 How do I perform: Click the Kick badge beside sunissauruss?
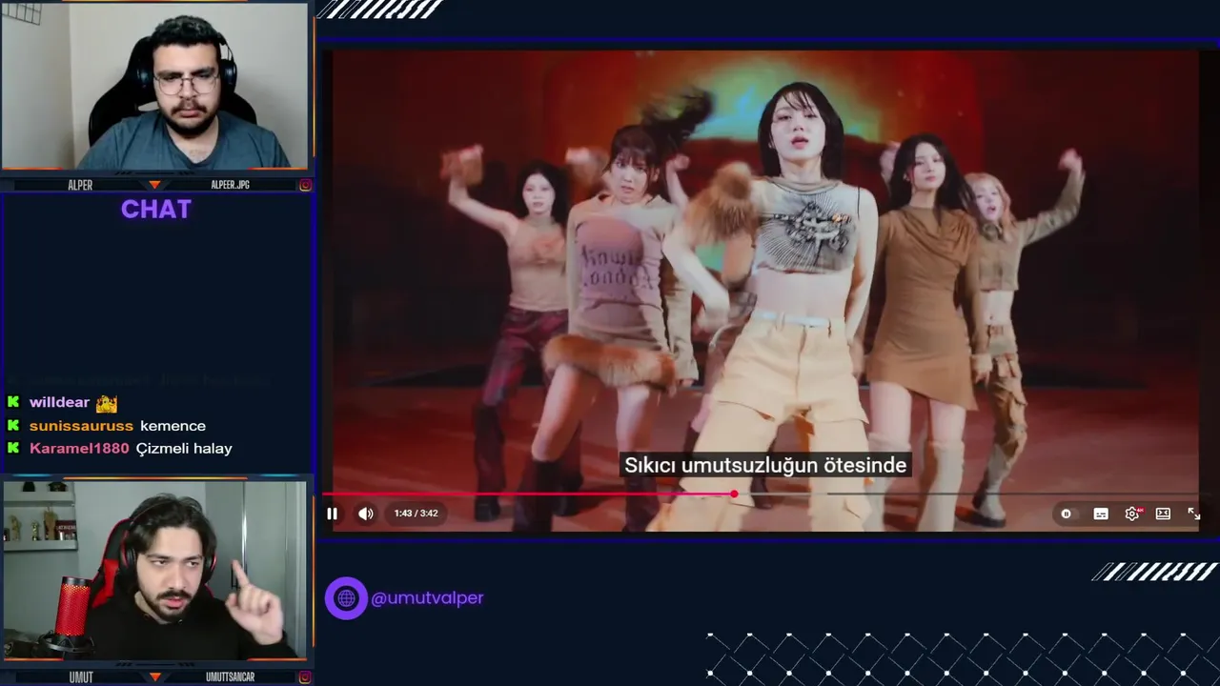[13, 426]
